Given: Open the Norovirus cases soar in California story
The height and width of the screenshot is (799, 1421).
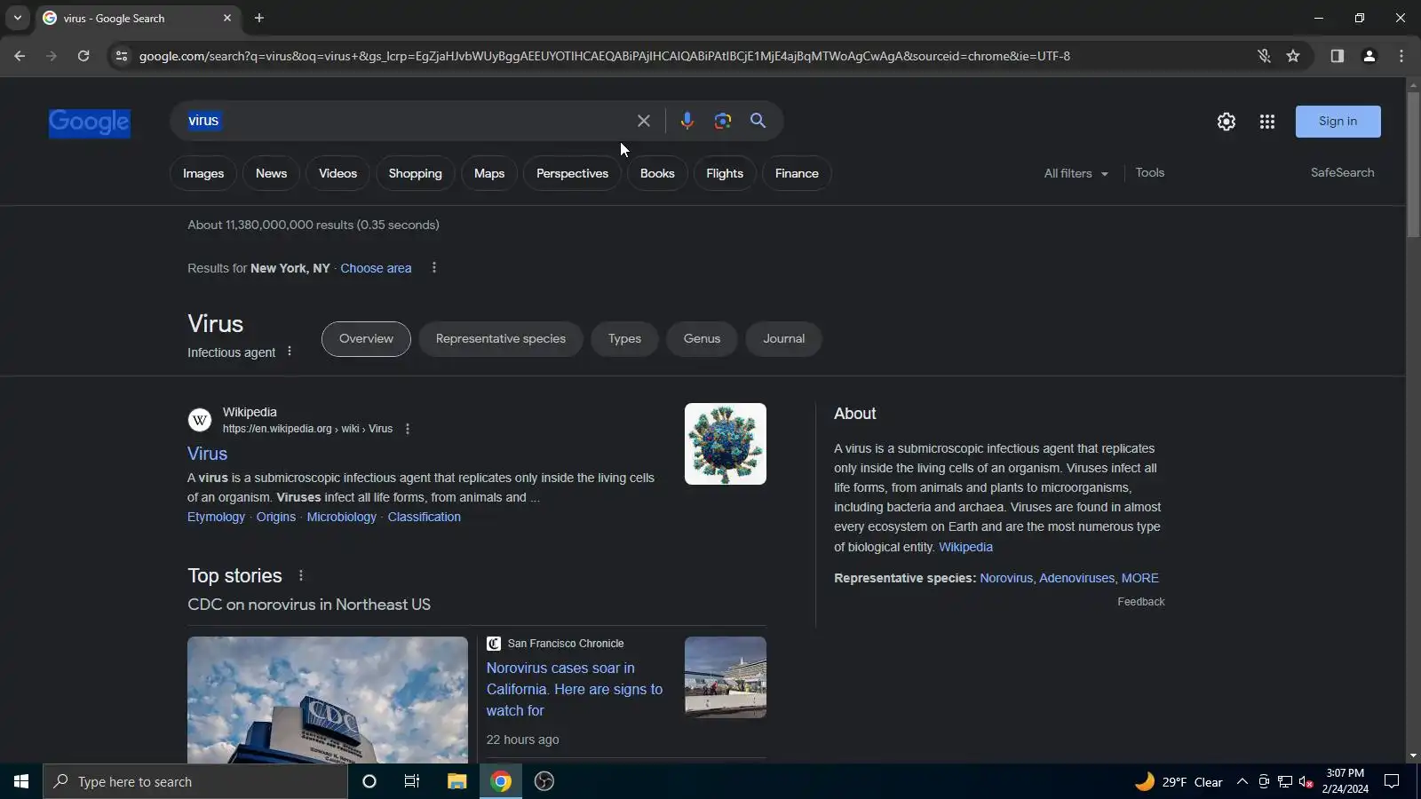Looking at the screenshot, I should 575,689.
